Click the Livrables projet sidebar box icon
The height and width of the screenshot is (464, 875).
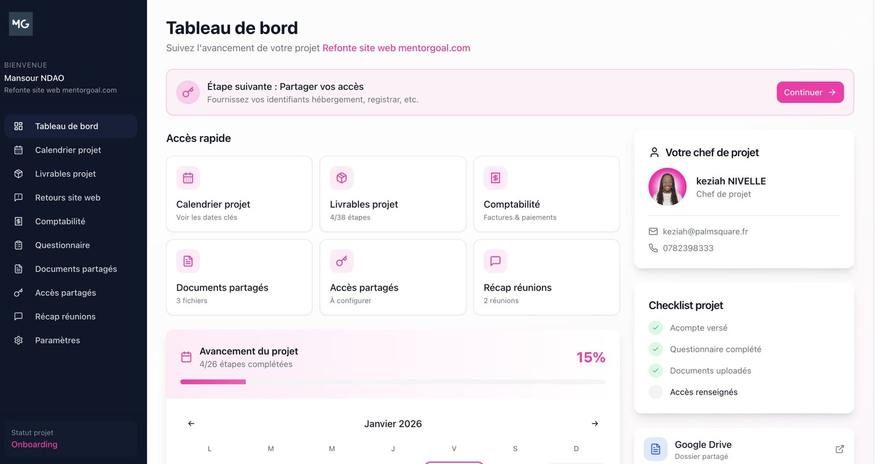tap(19, 174)
